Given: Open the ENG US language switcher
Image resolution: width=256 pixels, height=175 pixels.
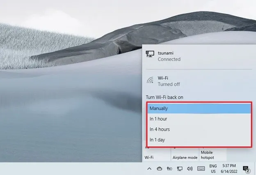Looking at the screenshot, I should click(213, 168).
